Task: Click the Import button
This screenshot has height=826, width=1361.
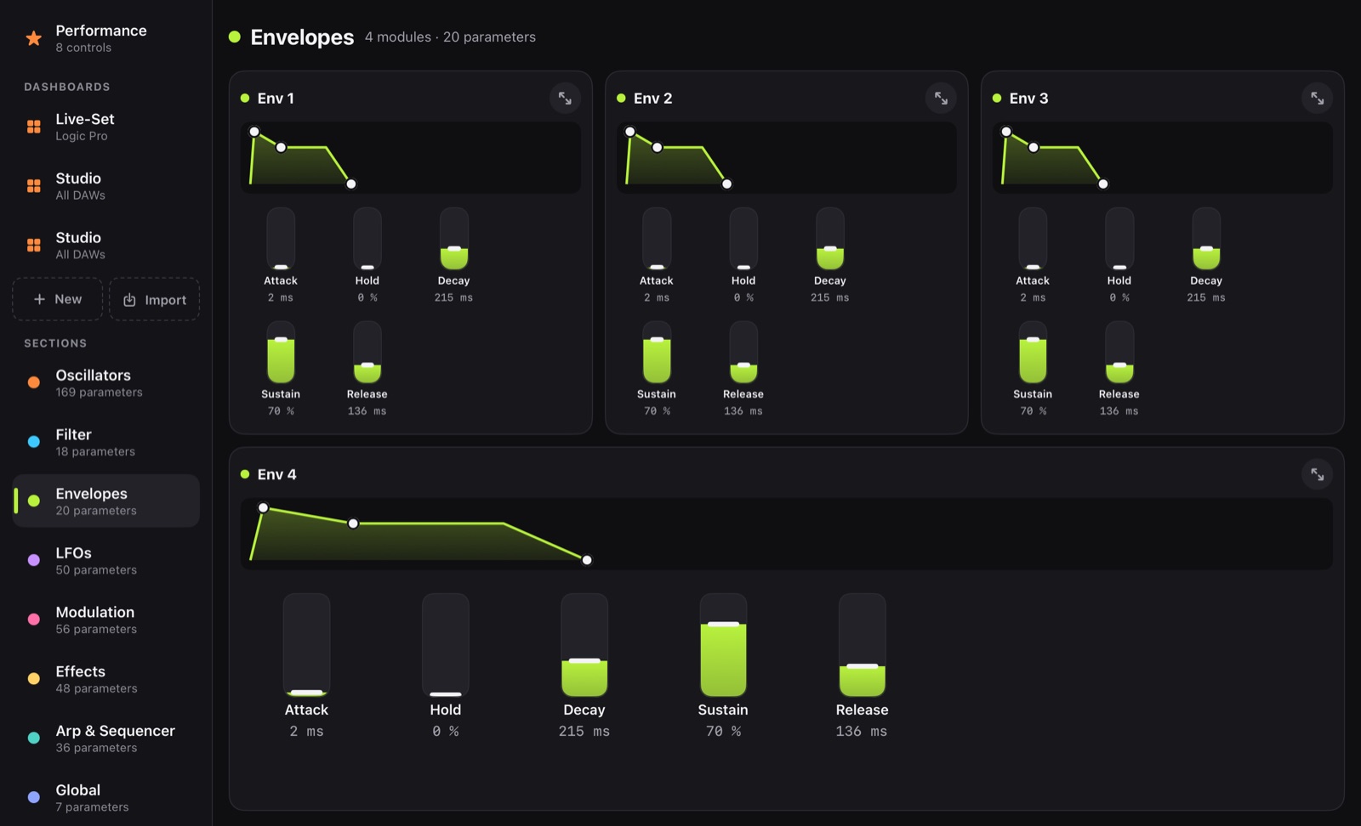Action: [155, 299]
